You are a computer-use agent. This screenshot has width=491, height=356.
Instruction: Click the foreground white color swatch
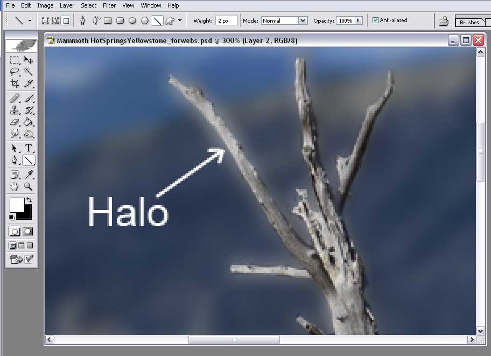pos(17,205)
